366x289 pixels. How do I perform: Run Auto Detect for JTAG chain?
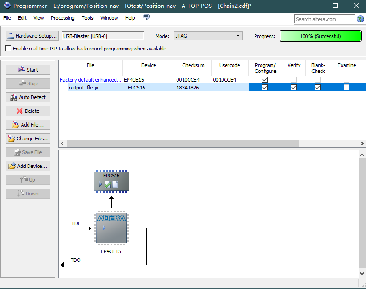pos(28,97)
